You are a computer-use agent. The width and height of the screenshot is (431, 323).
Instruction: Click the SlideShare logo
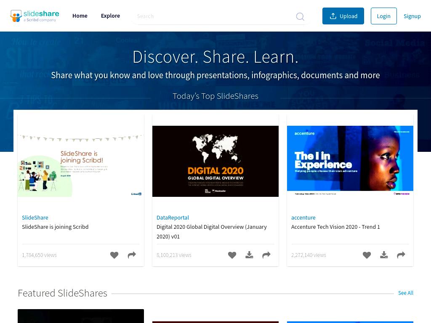pos(35,16)
